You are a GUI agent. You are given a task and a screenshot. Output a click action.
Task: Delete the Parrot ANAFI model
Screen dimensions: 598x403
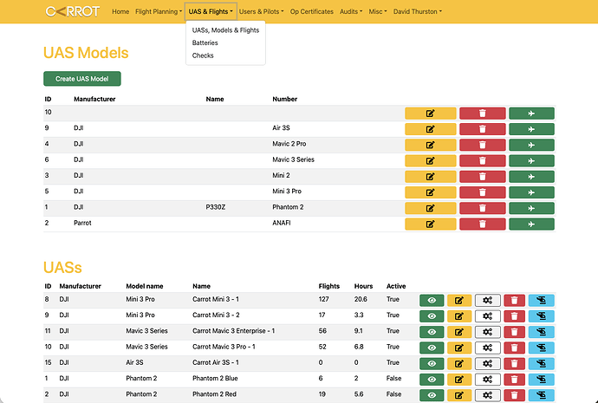click(x=483, y=224)
